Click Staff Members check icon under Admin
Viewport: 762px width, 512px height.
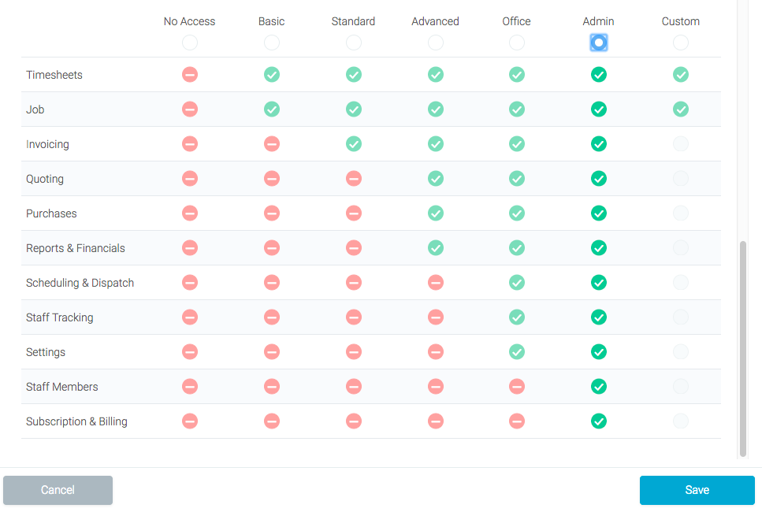599,386
